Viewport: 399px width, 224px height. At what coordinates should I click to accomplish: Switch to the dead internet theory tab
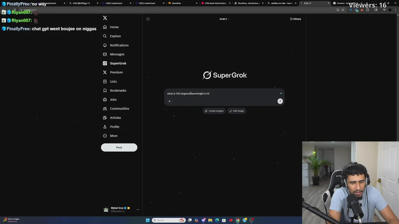[216, 3]
